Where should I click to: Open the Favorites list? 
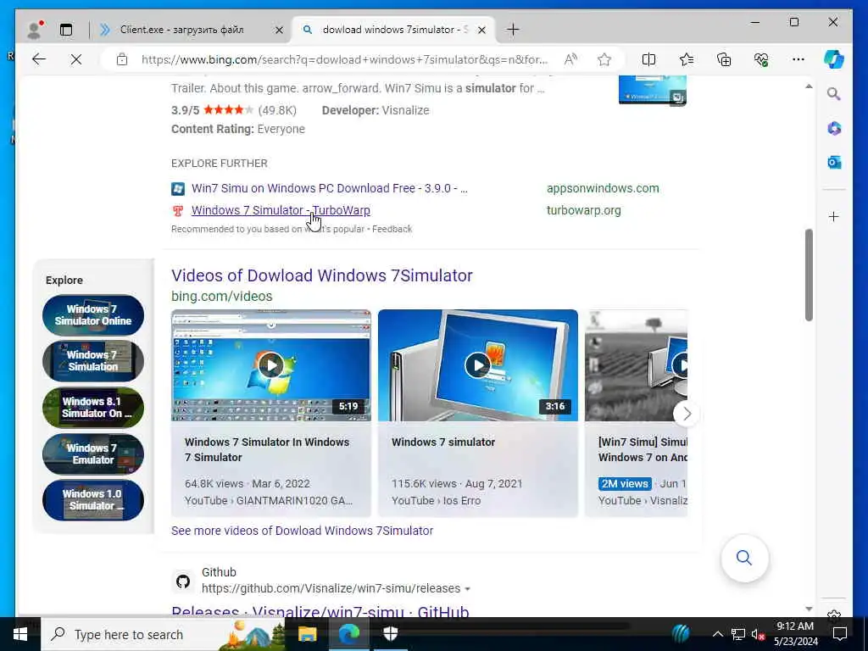pyautogui.click(x=687, y=59)
